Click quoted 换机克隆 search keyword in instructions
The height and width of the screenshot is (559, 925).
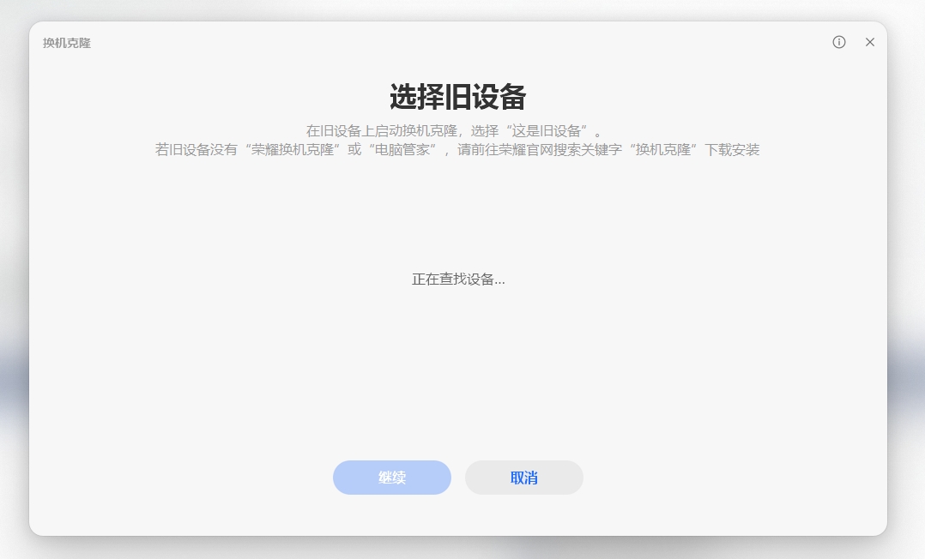click(x=665, y=149)
